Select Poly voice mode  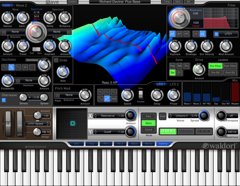148,116
